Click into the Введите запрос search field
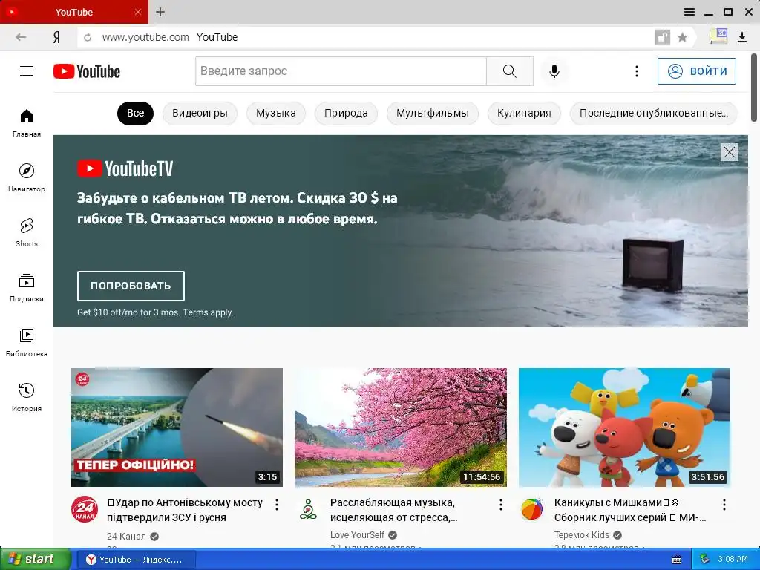The width and height of the screenshot is (760, 570). pyautogui.click(x=341, y=71)
